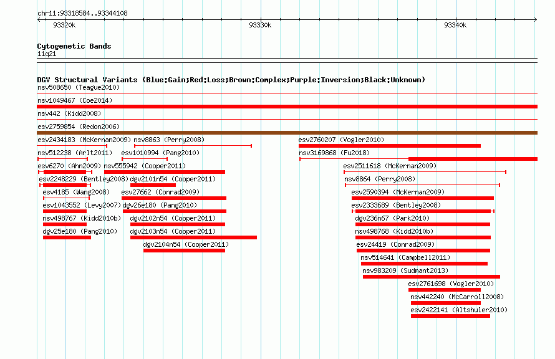555x359 pixels.
Task: Open nsv442240 (McCarroll2008) label
Action: [457, 297]
